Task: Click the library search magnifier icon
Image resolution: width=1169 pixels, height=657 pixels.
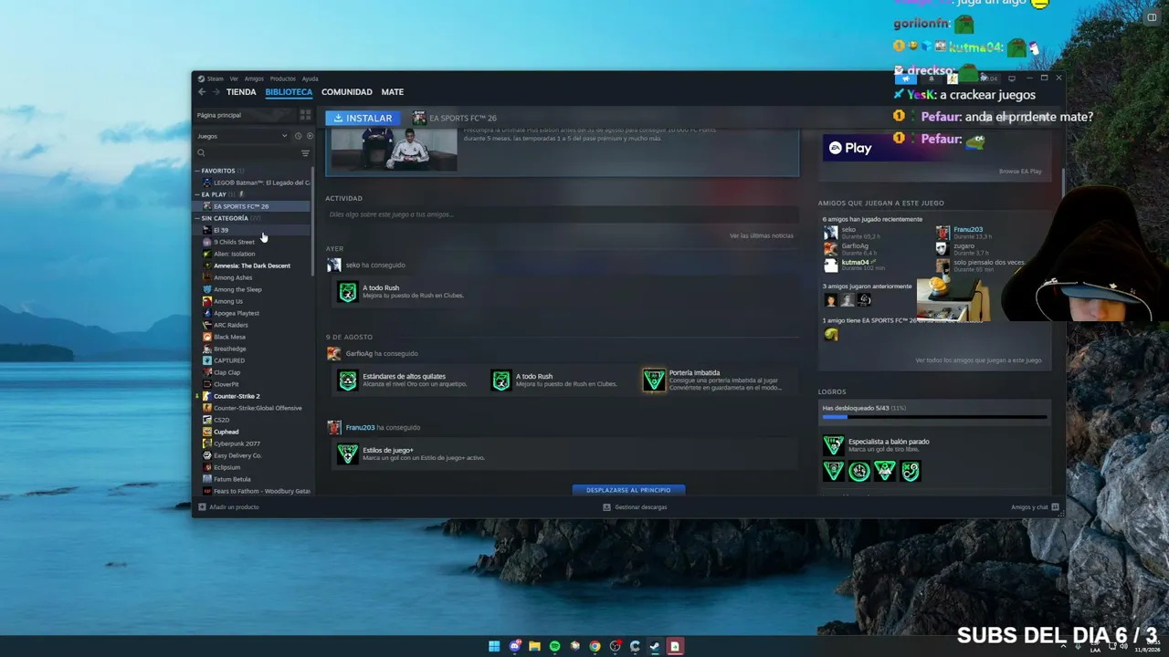Action: 201,153
